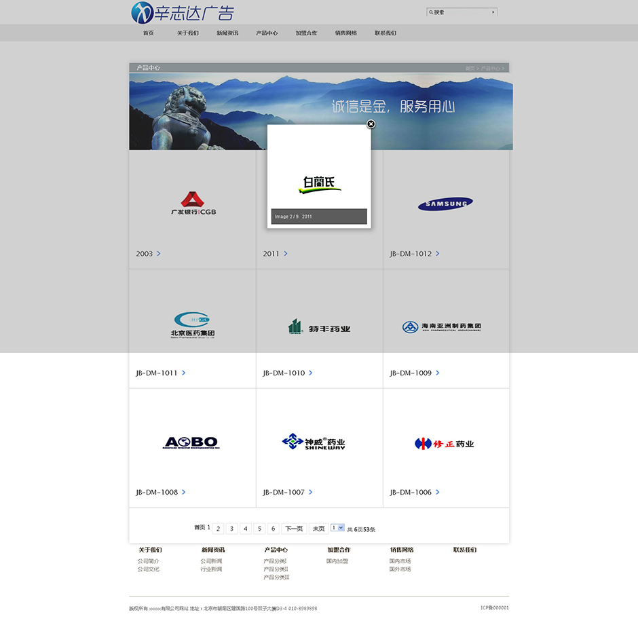
Task: Click the 修正药业 logo thumbnail
Action: coord(445,443)
